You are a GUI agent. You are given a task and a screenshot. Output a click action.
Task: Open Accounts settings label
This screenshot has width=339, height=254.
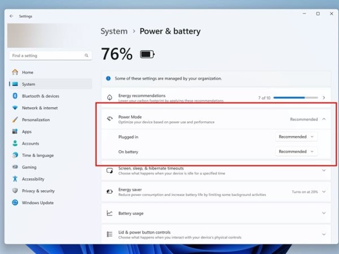click(31, 143)
